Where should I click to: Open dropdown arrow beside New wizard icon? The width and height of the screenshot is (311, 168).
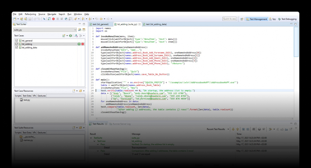coord(18,19)
